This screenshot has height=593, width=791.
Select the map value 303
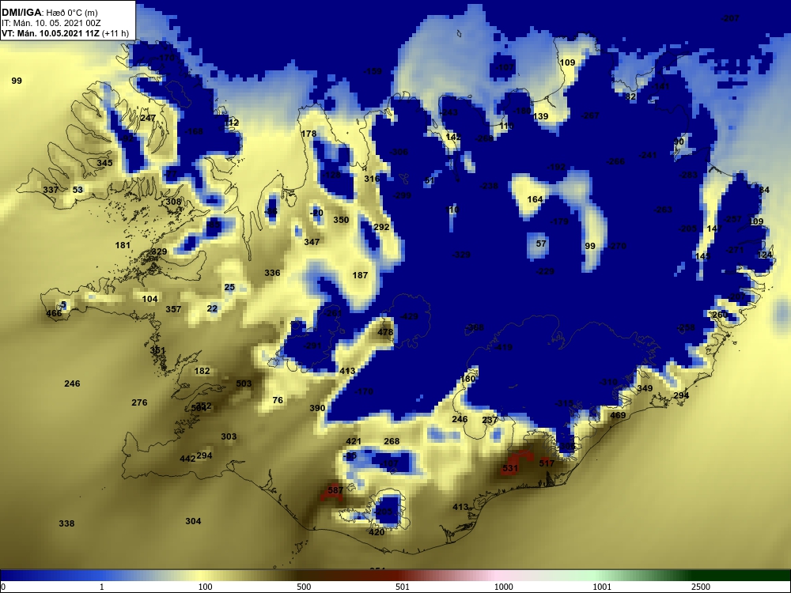(x=229, y=436)
